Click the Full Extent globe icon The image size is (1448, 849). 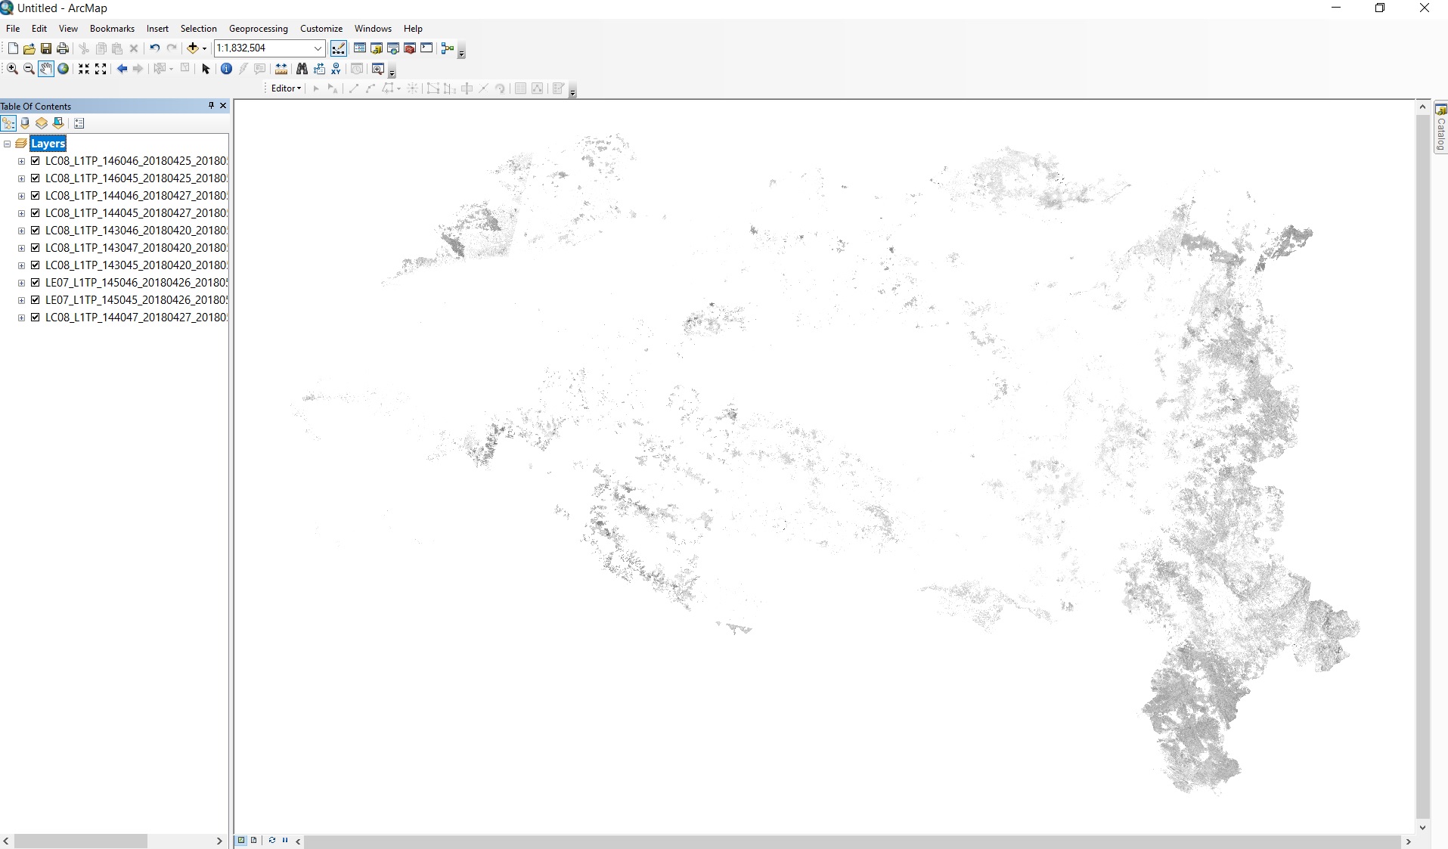[63, 68]
